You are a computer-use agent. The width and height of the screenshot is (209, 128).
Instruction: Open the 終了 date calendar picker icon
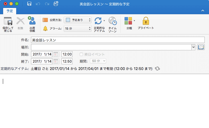(55, 61)
